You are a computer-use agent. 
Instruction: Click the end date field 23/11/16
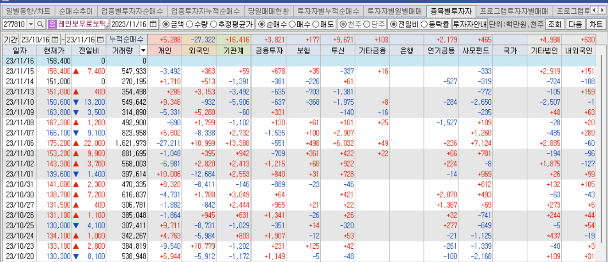point(81,40)
